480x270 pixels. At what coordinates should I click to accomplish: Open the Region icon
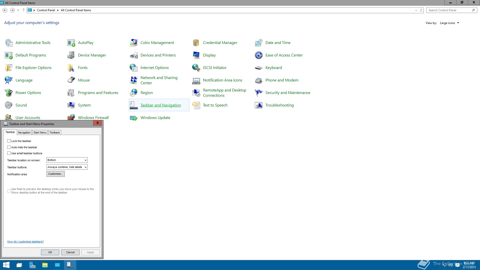point(134,93)
